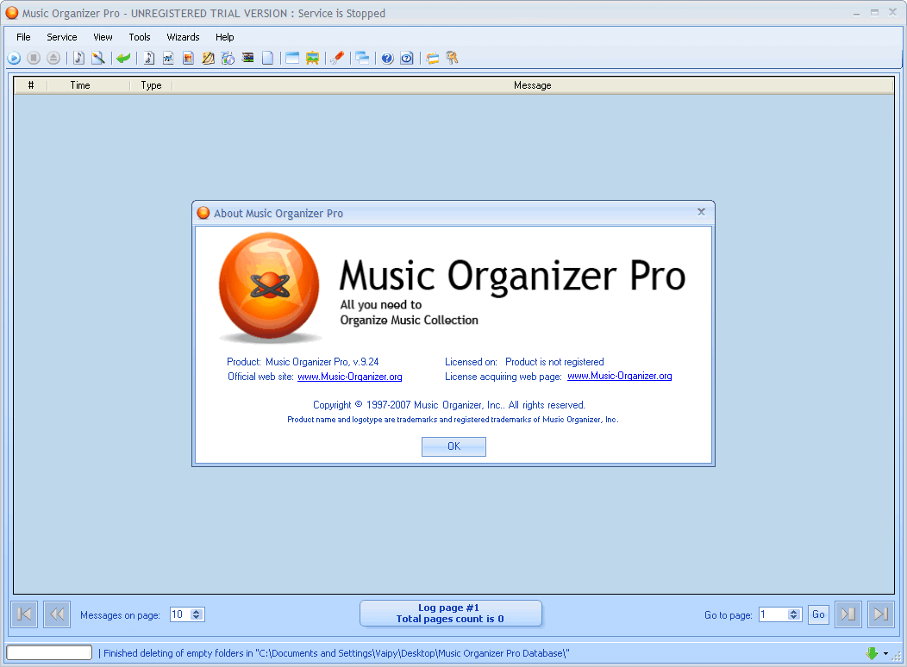Click the Go button
Screen dimensions: 907x667
(x=818, y=614)
